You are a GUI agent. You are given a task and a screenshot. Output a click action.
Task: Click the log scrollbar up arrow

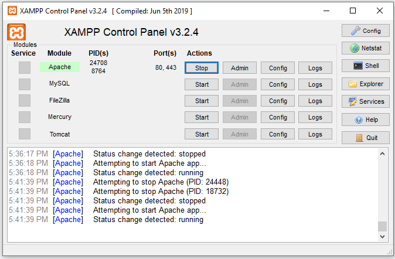click(383, 154)
